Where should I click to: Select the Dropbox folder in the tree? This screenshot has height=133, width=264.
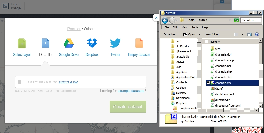click(179, 103)
